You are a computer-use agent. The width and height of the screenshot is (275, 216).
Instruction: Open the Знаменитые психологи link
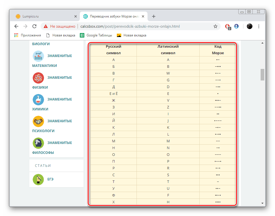pos(60,121)
